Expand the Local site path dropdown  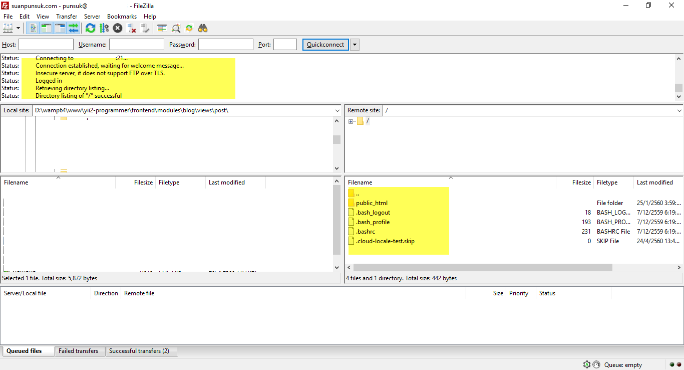point(336,110)
